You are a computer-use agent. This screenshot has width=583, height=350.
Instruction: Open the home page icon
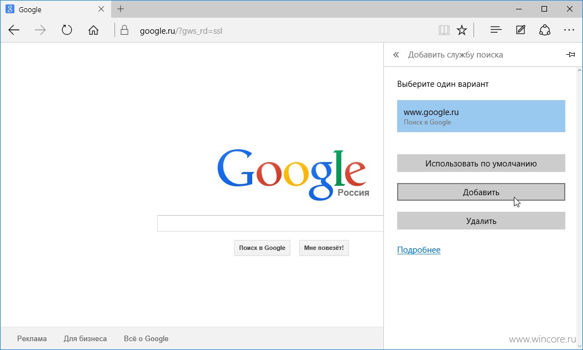[x=93, y=30]
